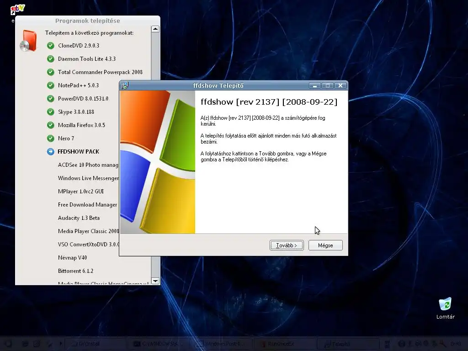Select the Windows Live Messenger entry
This screenshot has height=351, width=468.
[x=88, y=178]
